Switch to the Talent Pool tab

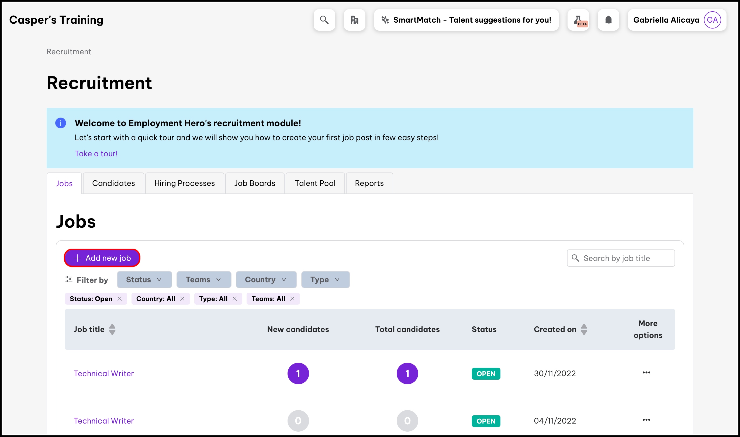coord(315,183)
